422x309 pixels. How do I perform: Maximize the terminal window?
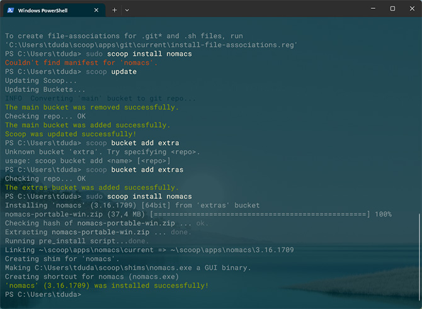[392, 9]
